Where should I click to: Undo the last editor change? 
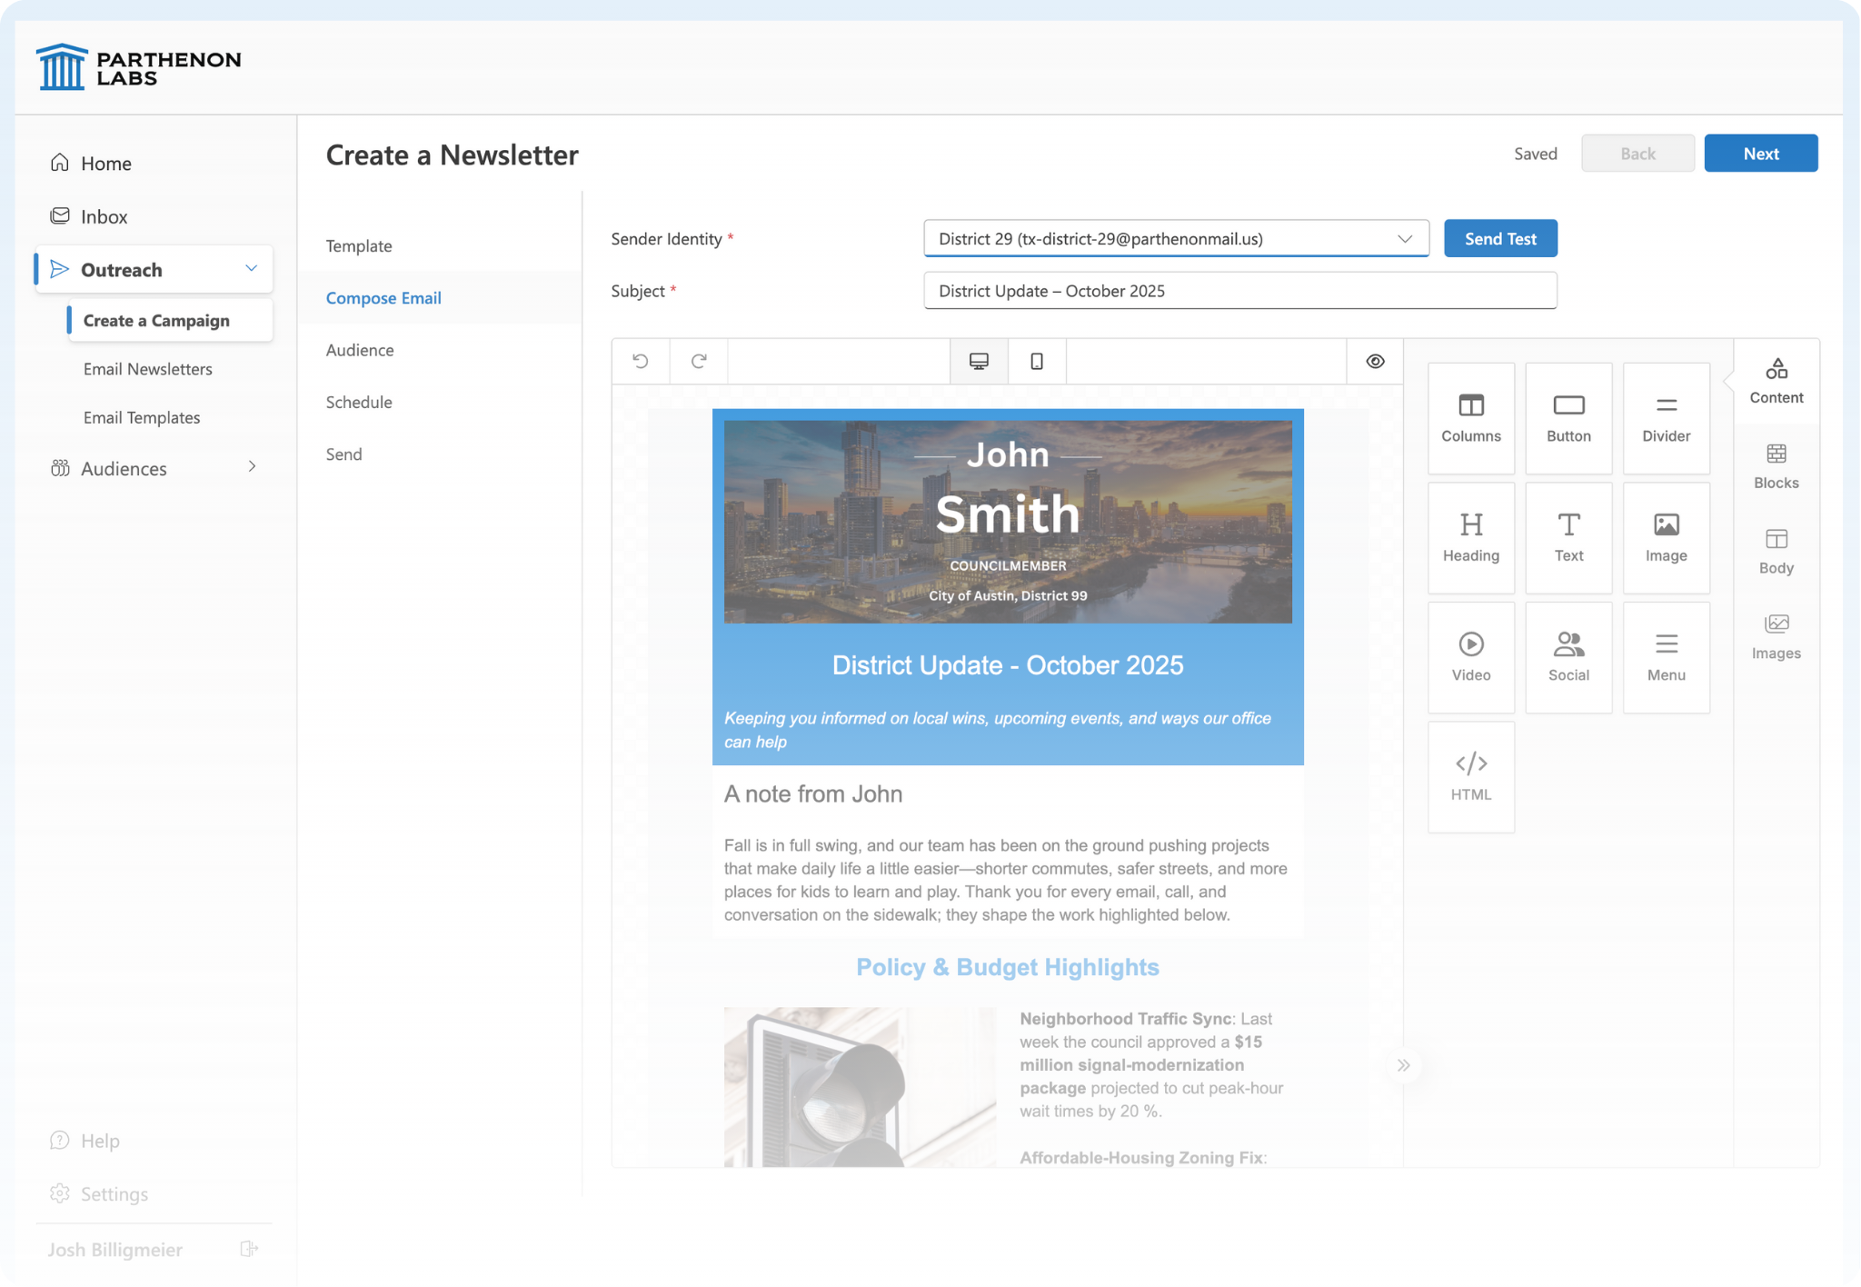pyautogui.click(x=641, y=361)
